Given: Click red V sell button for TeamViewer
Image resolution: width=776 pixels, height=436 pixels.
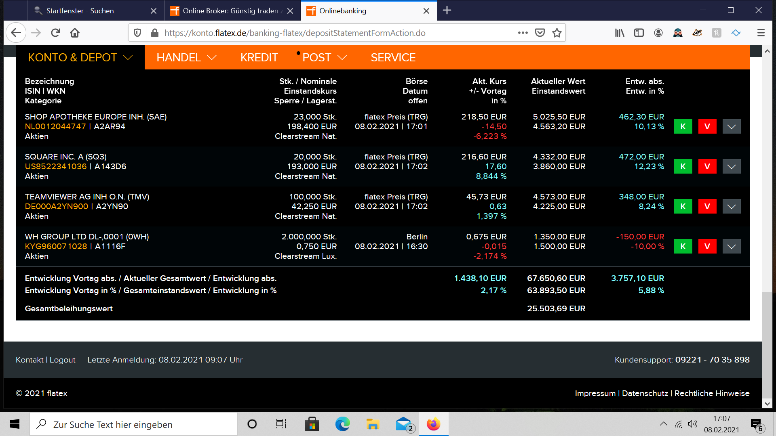Looking at the screenshot, I should pyautogui.click(x=707, y=206).
